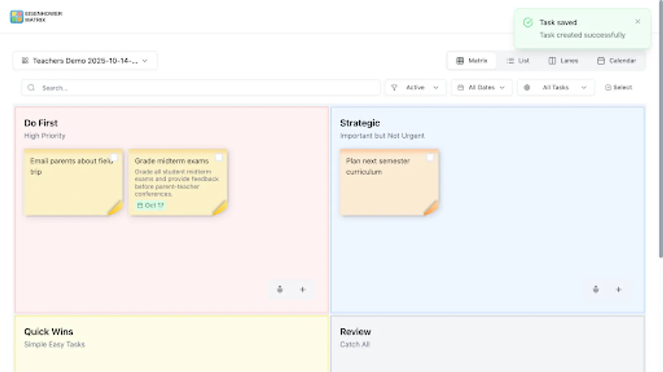Screen dimensions: 663x372
Task: Click the plus icon in the Strategic quadrant
Action: (x=618, y=290)
